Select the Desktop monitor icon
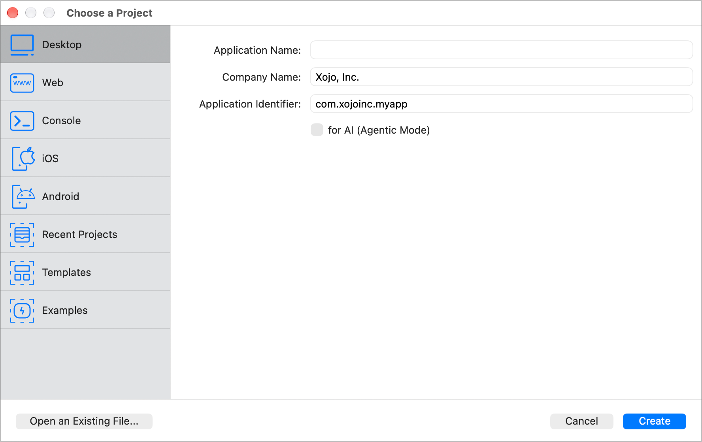Screen dimensions: 702x442 [22, 45]
